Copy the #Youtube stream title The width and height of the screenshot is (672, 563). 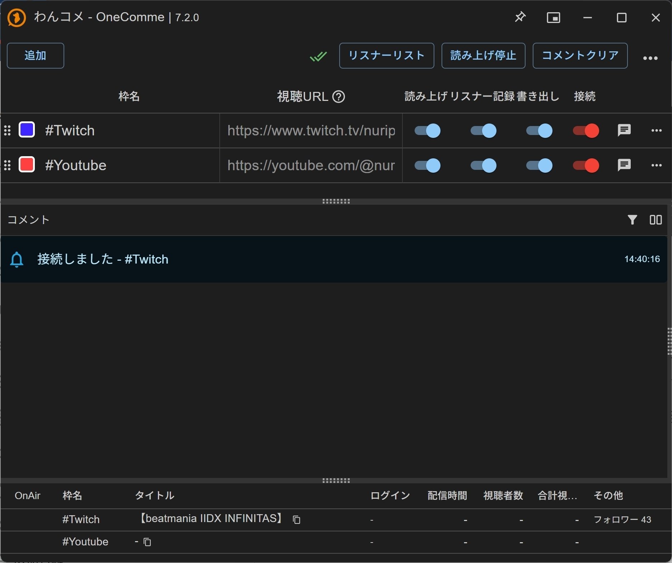point(147,542)
